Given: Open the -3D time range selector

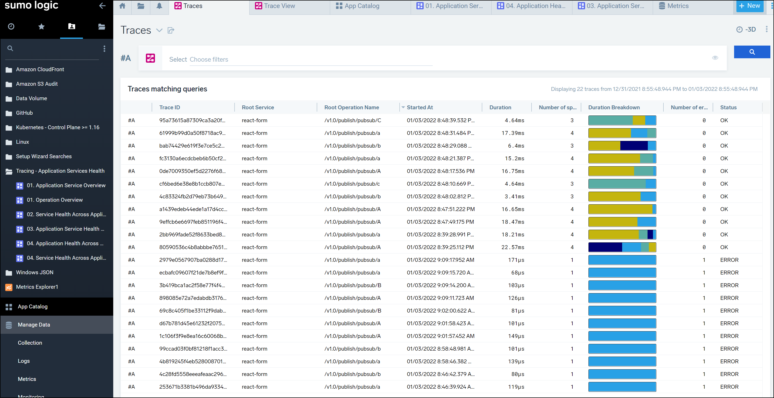Looking at the screenshot, I should [746, 30].
